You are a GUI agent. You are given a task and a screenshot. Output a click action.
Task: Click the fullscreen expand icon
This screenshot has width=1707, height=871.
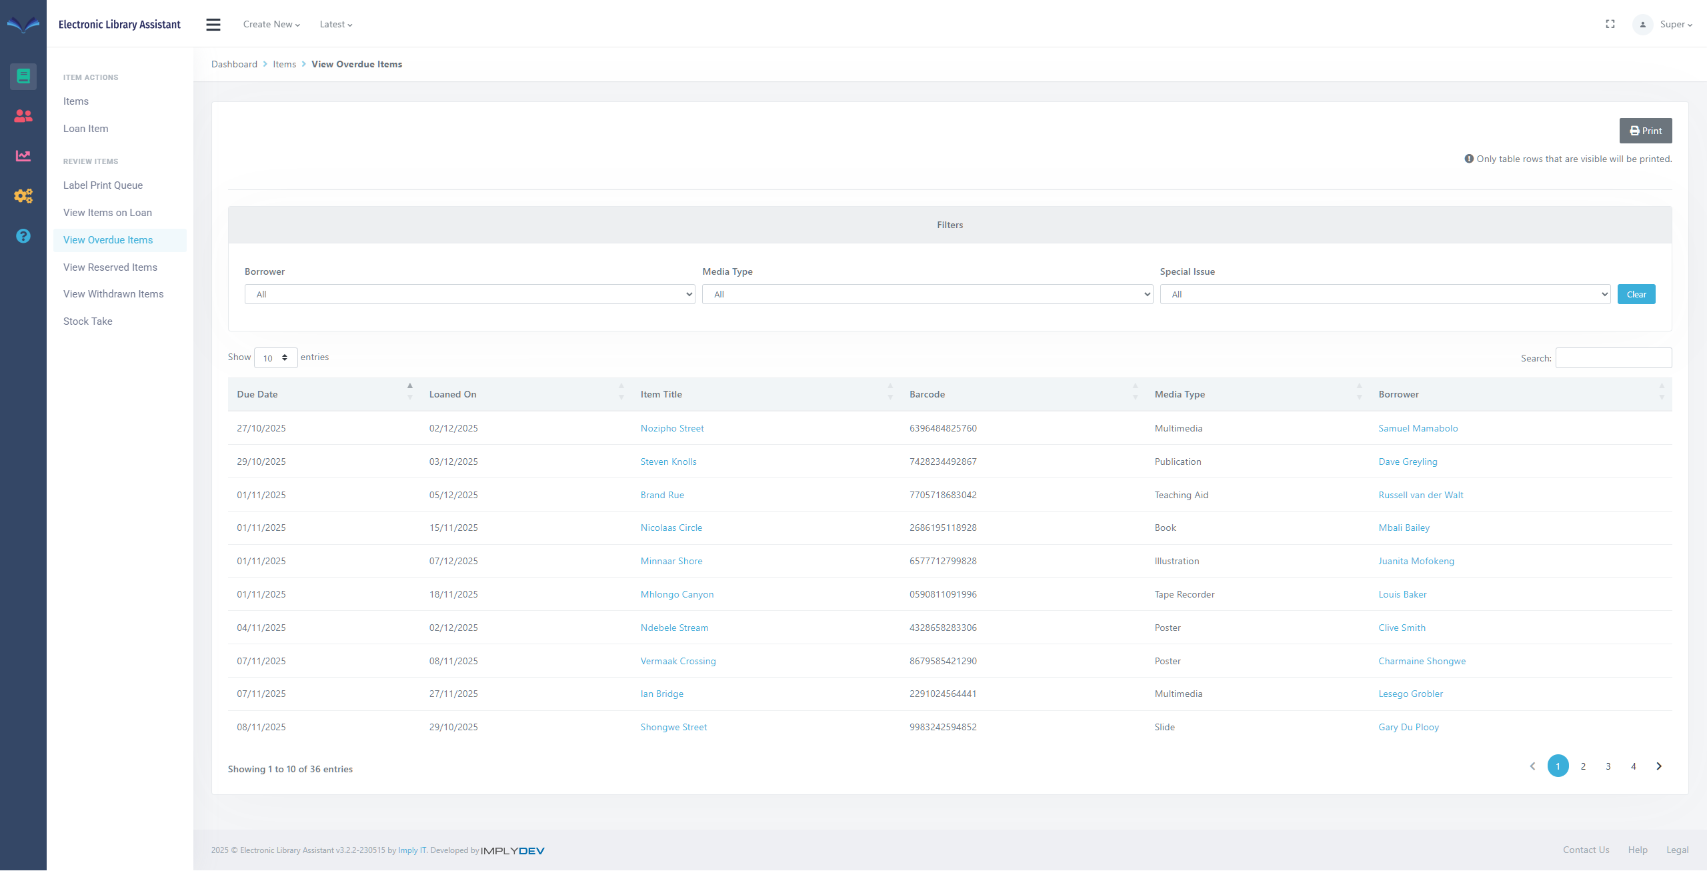click(1610, 24)
